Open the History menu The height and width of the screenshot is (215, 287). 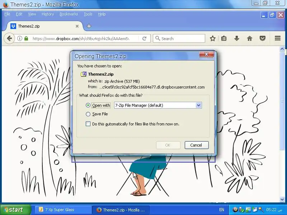tap(48, 14)
